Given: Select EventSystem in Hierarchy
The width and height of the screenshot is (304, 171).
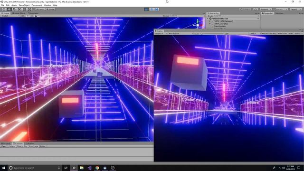Looking at the screenshot, I should pos(219,26).
